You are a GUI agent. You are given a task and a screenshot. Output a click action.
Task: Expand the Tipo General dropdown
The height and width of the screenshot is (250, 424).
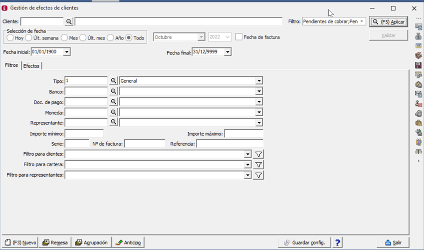click(x=259, y=81)
